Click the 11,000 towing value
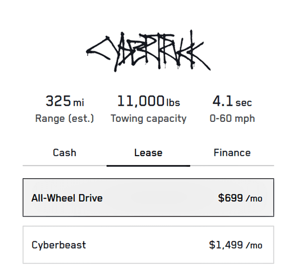 (x=140, y=101)
